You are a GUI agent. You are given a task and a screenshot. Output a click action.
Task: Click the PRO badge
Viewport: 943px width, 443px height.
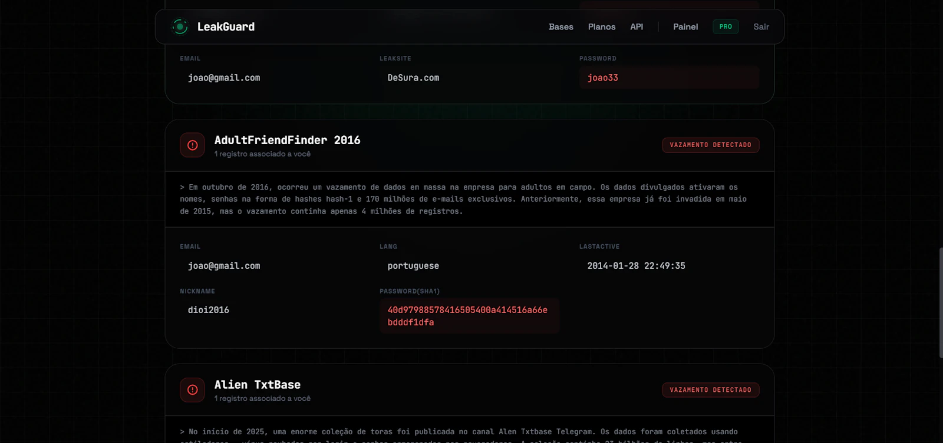726,26
